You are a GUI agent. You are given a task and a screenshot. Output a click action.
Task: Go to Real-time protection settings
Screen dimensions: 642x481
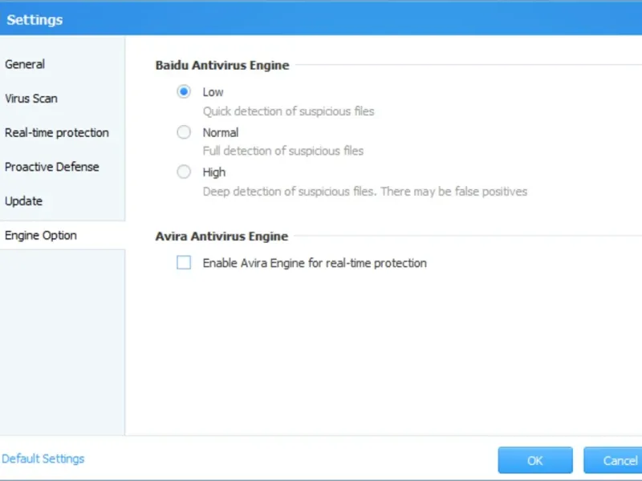57,133
